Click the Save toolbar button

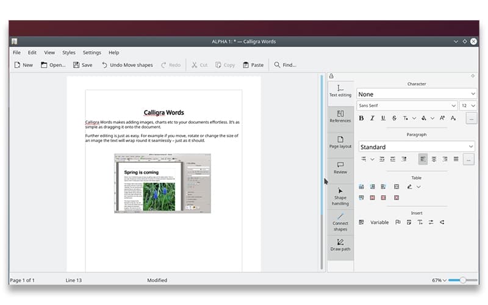tap(82, 65)
